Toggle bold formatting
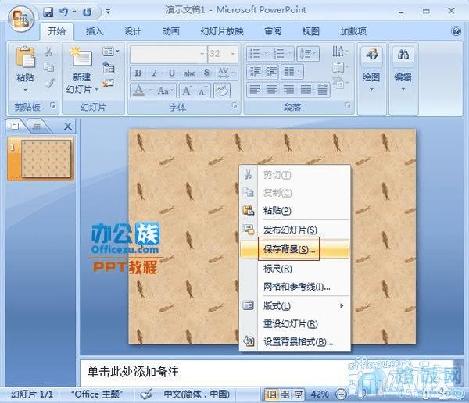Screen dimensions: 469x403 point(138,73)
